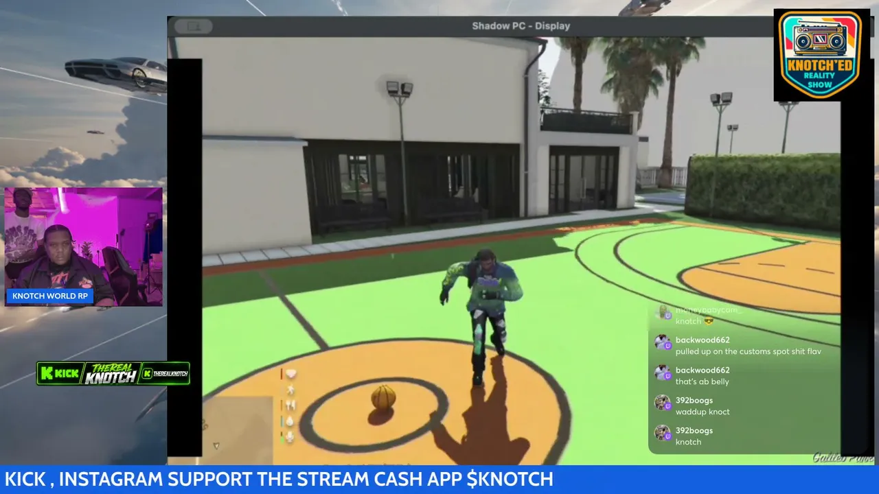879x494 pixels.
Task: Click the "KNOTCH WORLD RP" label
Action: [x=50, y=296]
